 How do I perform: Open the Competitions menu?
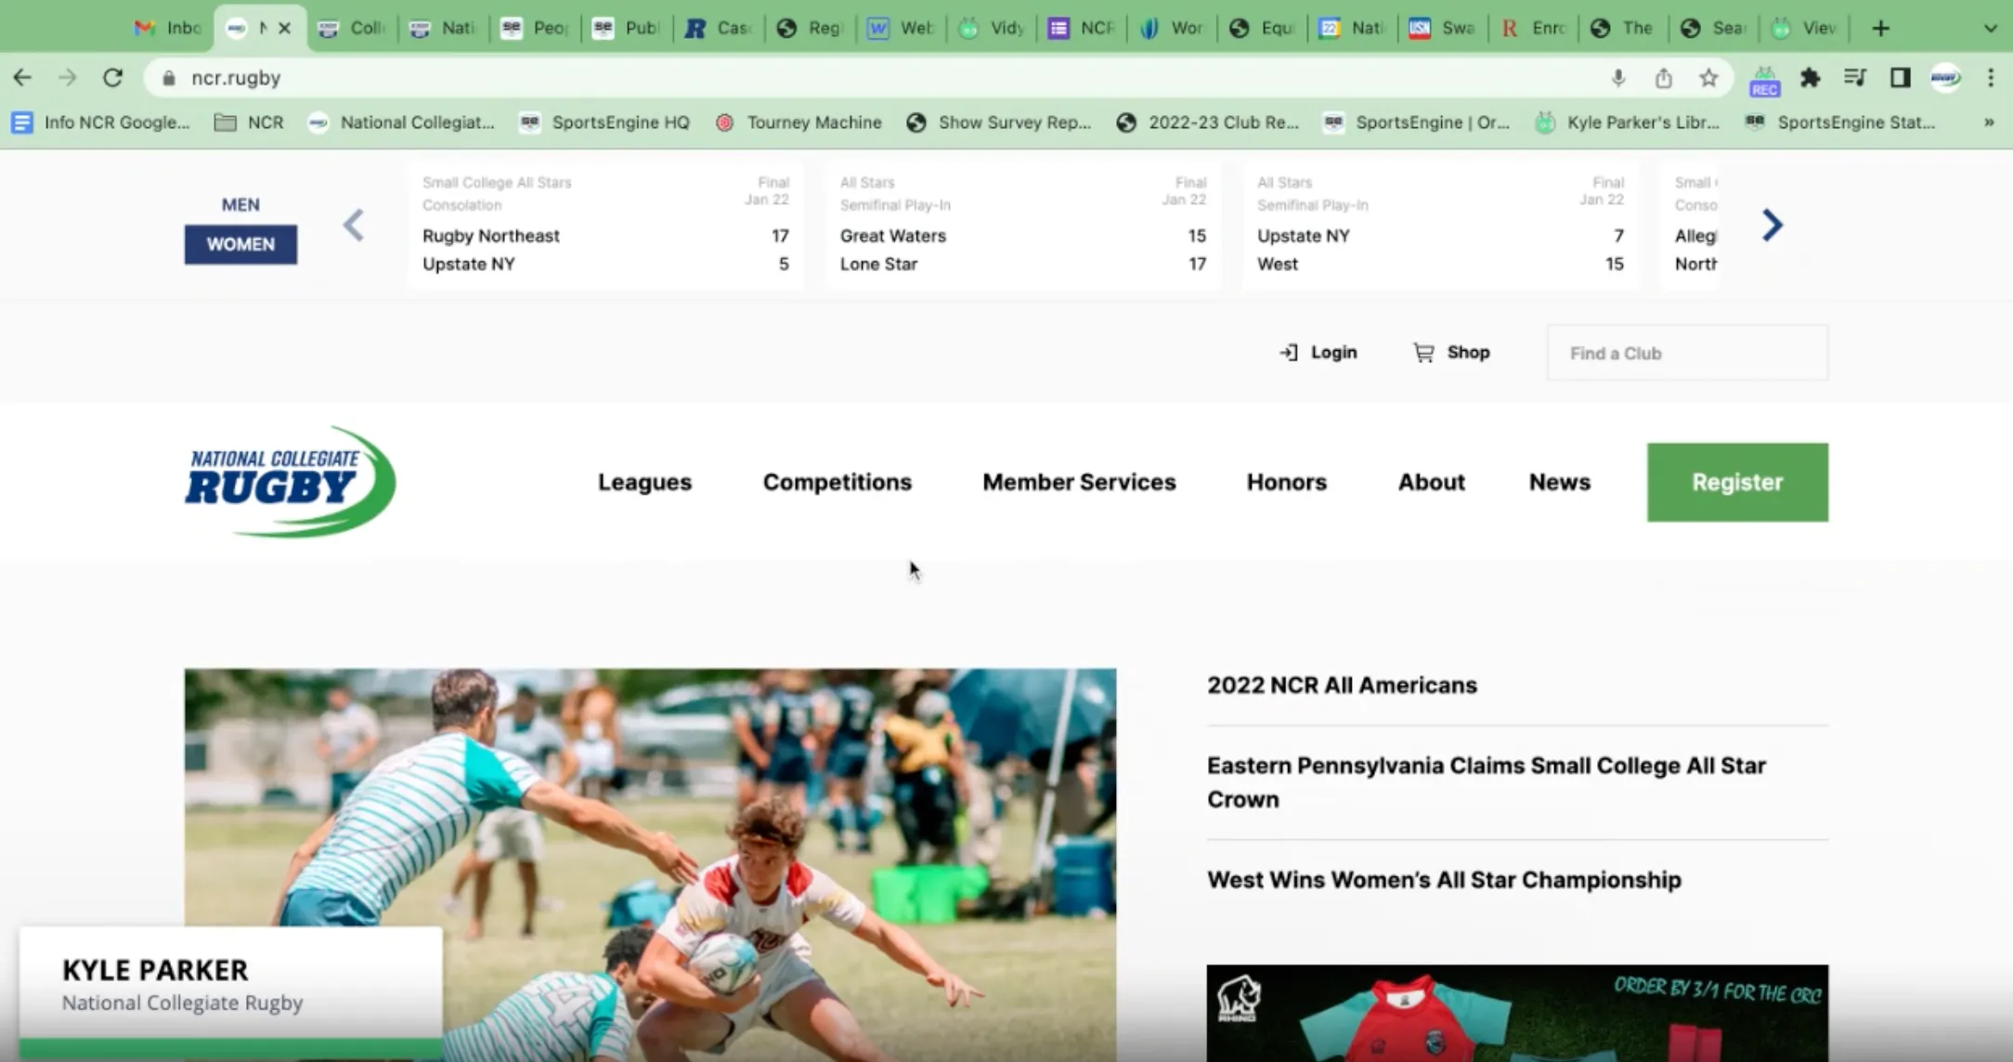click(837, 482)
